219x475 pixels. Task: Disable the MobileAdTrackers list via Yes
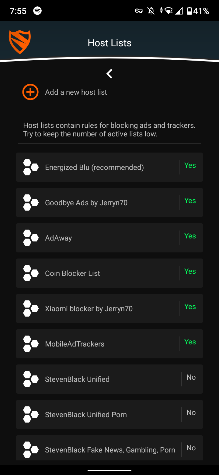tap(190, 342)
